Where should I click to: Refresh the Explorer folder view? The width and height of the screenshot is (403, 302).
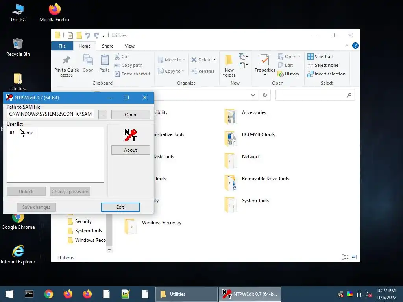[x=265, y=95]
